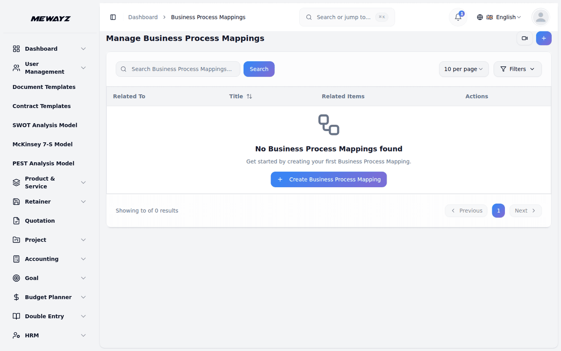This screenshot has height=351, width=561.
Task: Click the Related Items column header
Action: [343, 96]
